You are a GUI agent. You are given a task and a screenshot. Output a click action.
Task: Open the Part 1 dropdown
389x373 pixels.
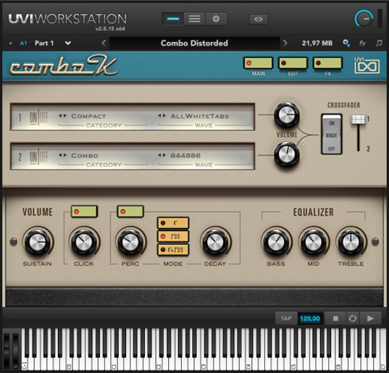(67, 43)
